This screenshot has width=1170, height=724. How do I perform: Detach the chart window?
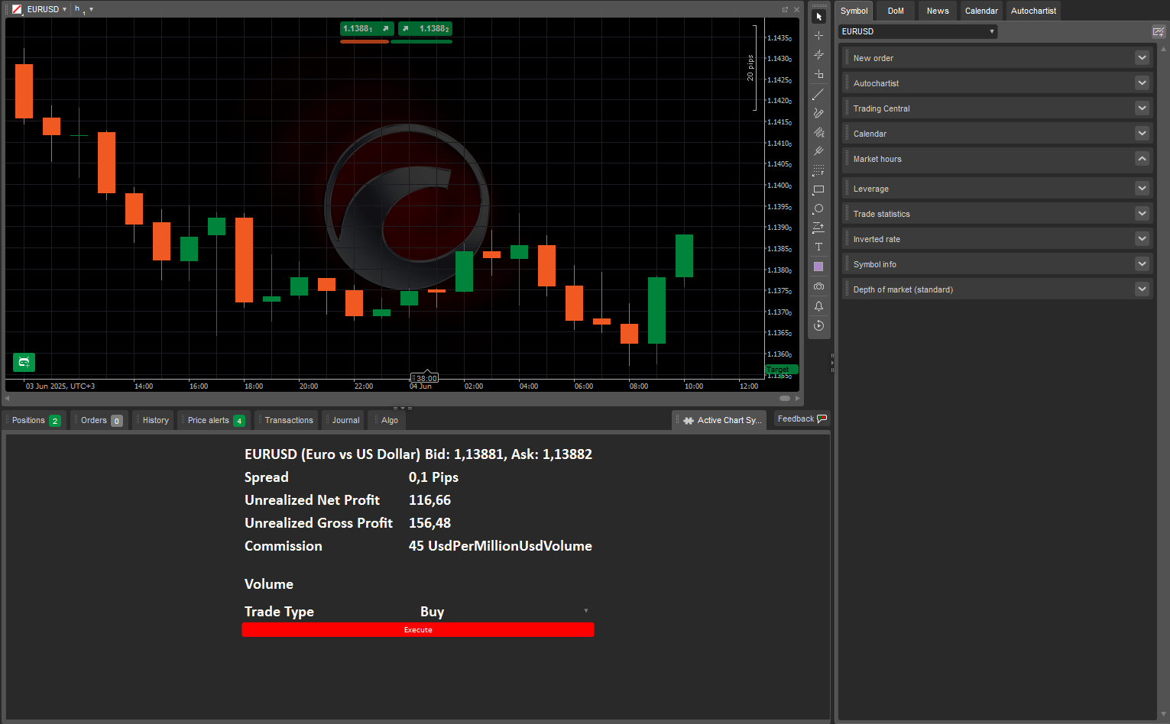click(x=785, y=9)
